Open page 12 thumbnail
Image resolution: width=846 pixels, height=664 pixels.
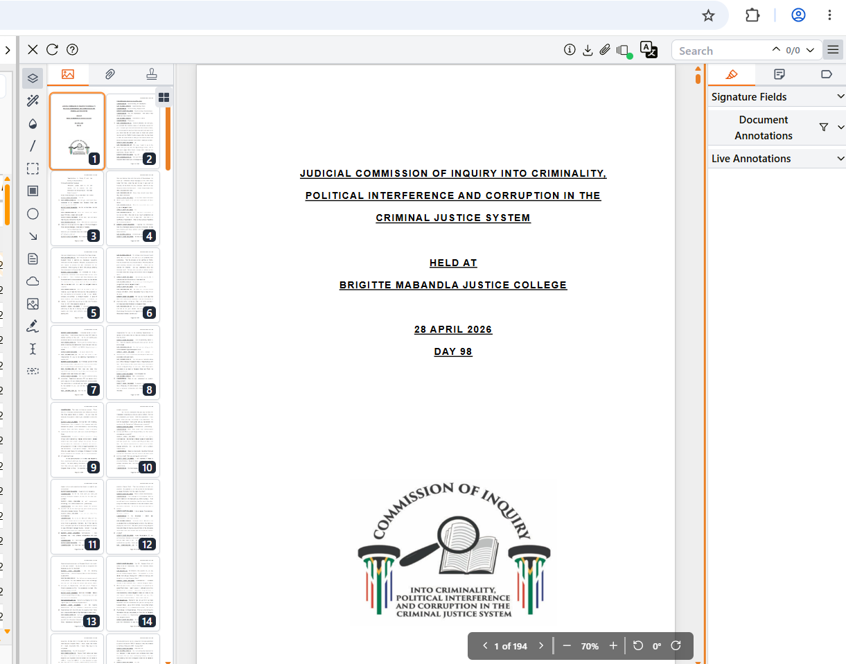[133, 516]
